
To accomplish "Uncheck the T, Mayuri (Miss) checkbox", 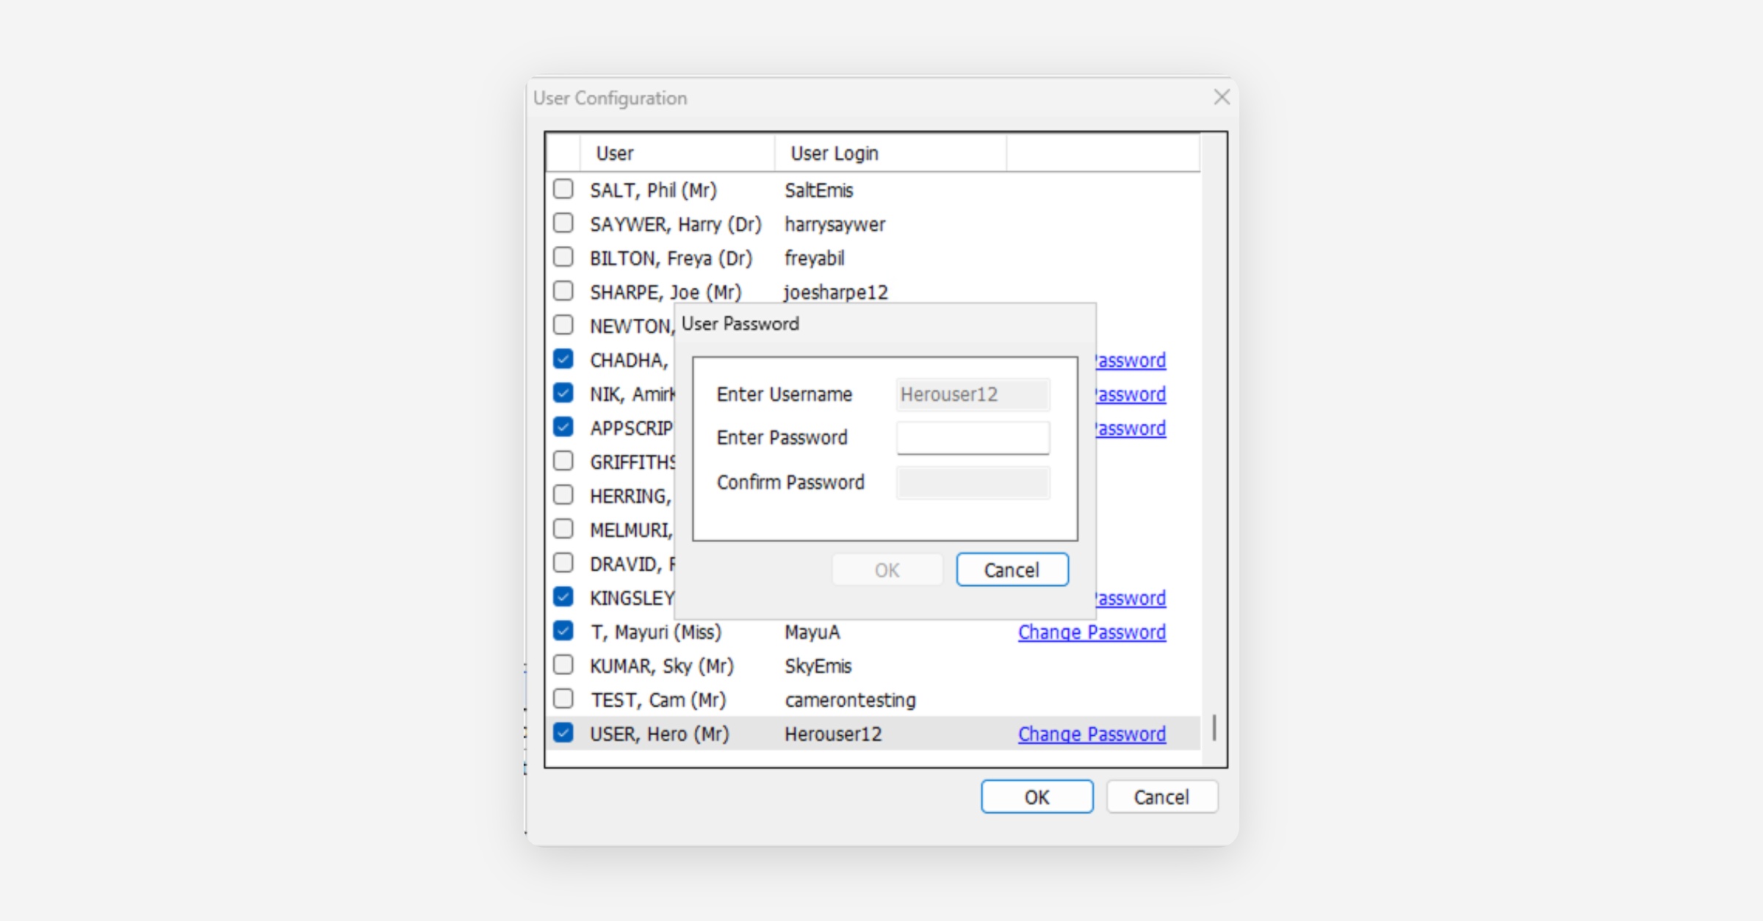I will [563, 631].
